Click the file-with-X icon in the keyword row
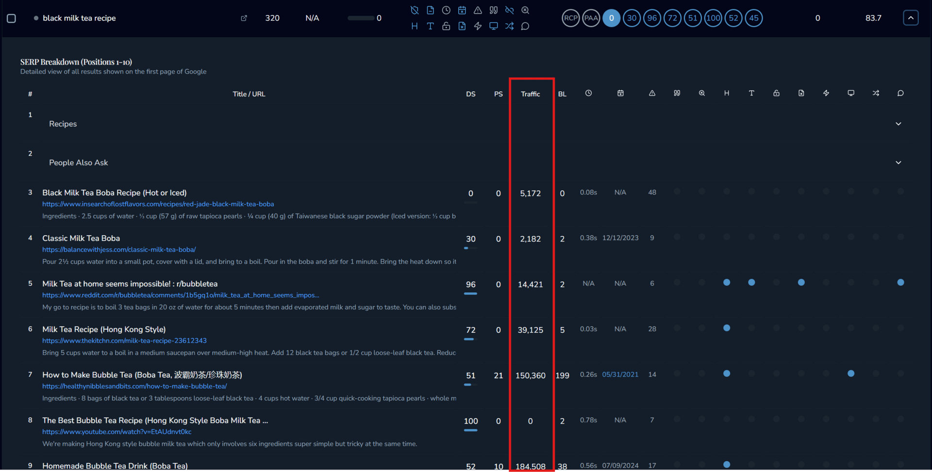The width and height of the screenshot is (932, 472). pos(462,26)
